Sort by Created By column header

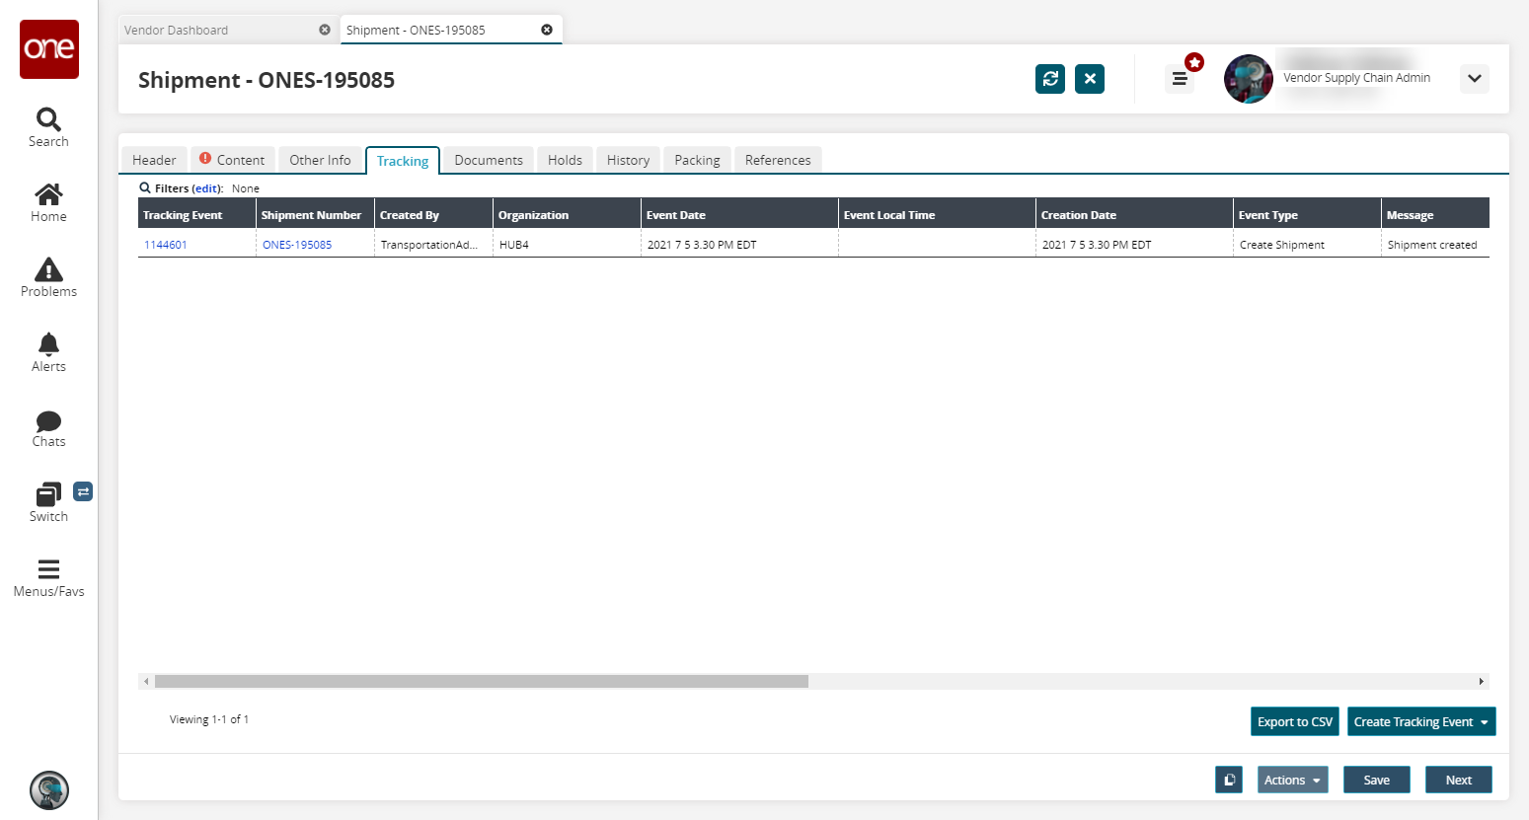pos(434,215)
